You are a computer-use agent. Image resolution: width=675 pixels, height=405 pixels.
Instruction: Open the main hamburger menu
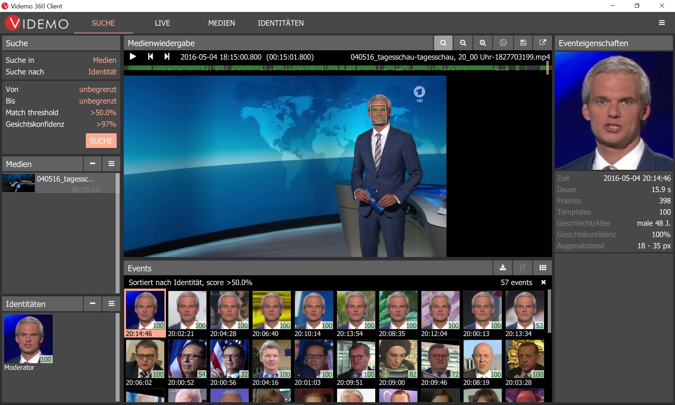662,23
